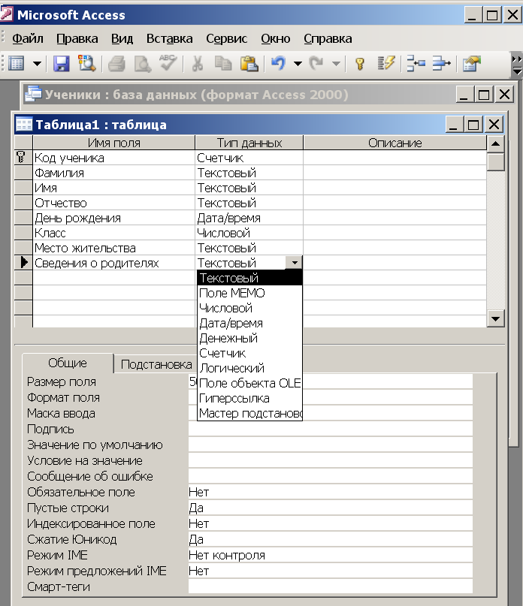523x606 pixels.
Task: Choose Числовой in dropdown list
Action: 249,308
